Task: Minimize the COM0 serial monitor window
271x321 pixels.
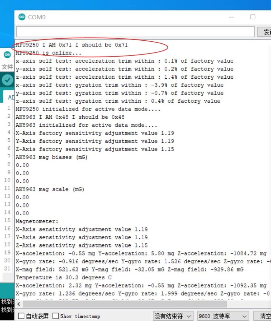Action: (231, 17)
